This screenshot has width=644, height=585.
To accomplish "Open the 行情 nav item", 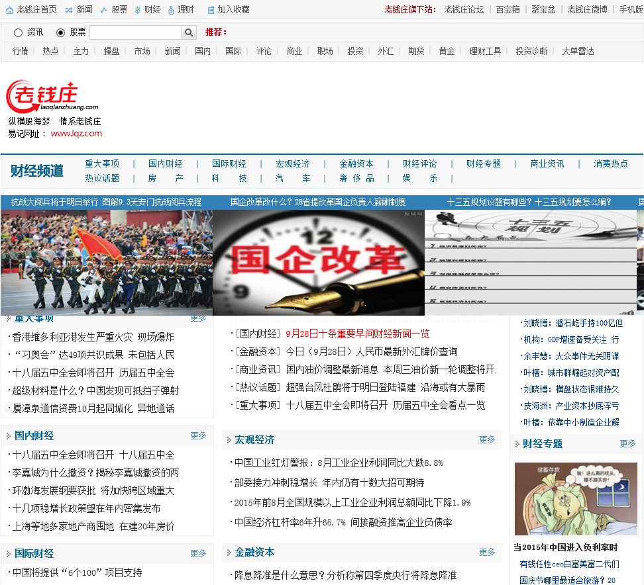I will click(20, 51).
